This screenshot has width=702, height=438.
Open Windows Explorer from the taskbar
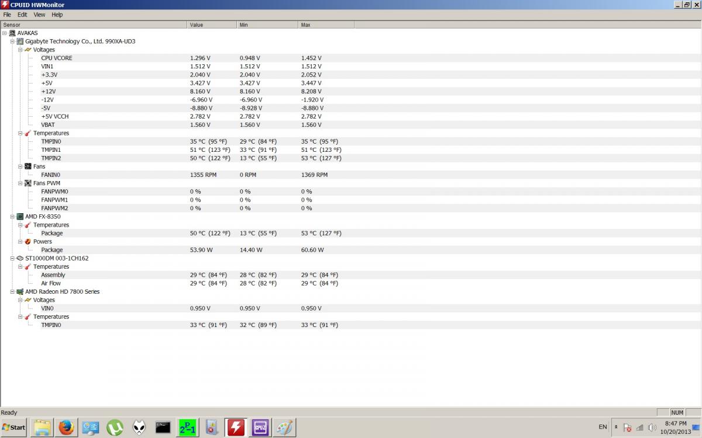pyautogui.click(x=42, y=427)
